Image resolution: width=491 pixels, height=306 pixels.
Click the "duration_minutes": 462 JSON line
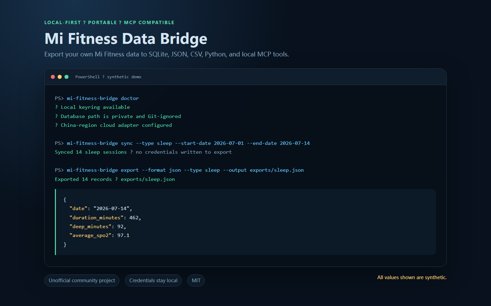point(105,218)
